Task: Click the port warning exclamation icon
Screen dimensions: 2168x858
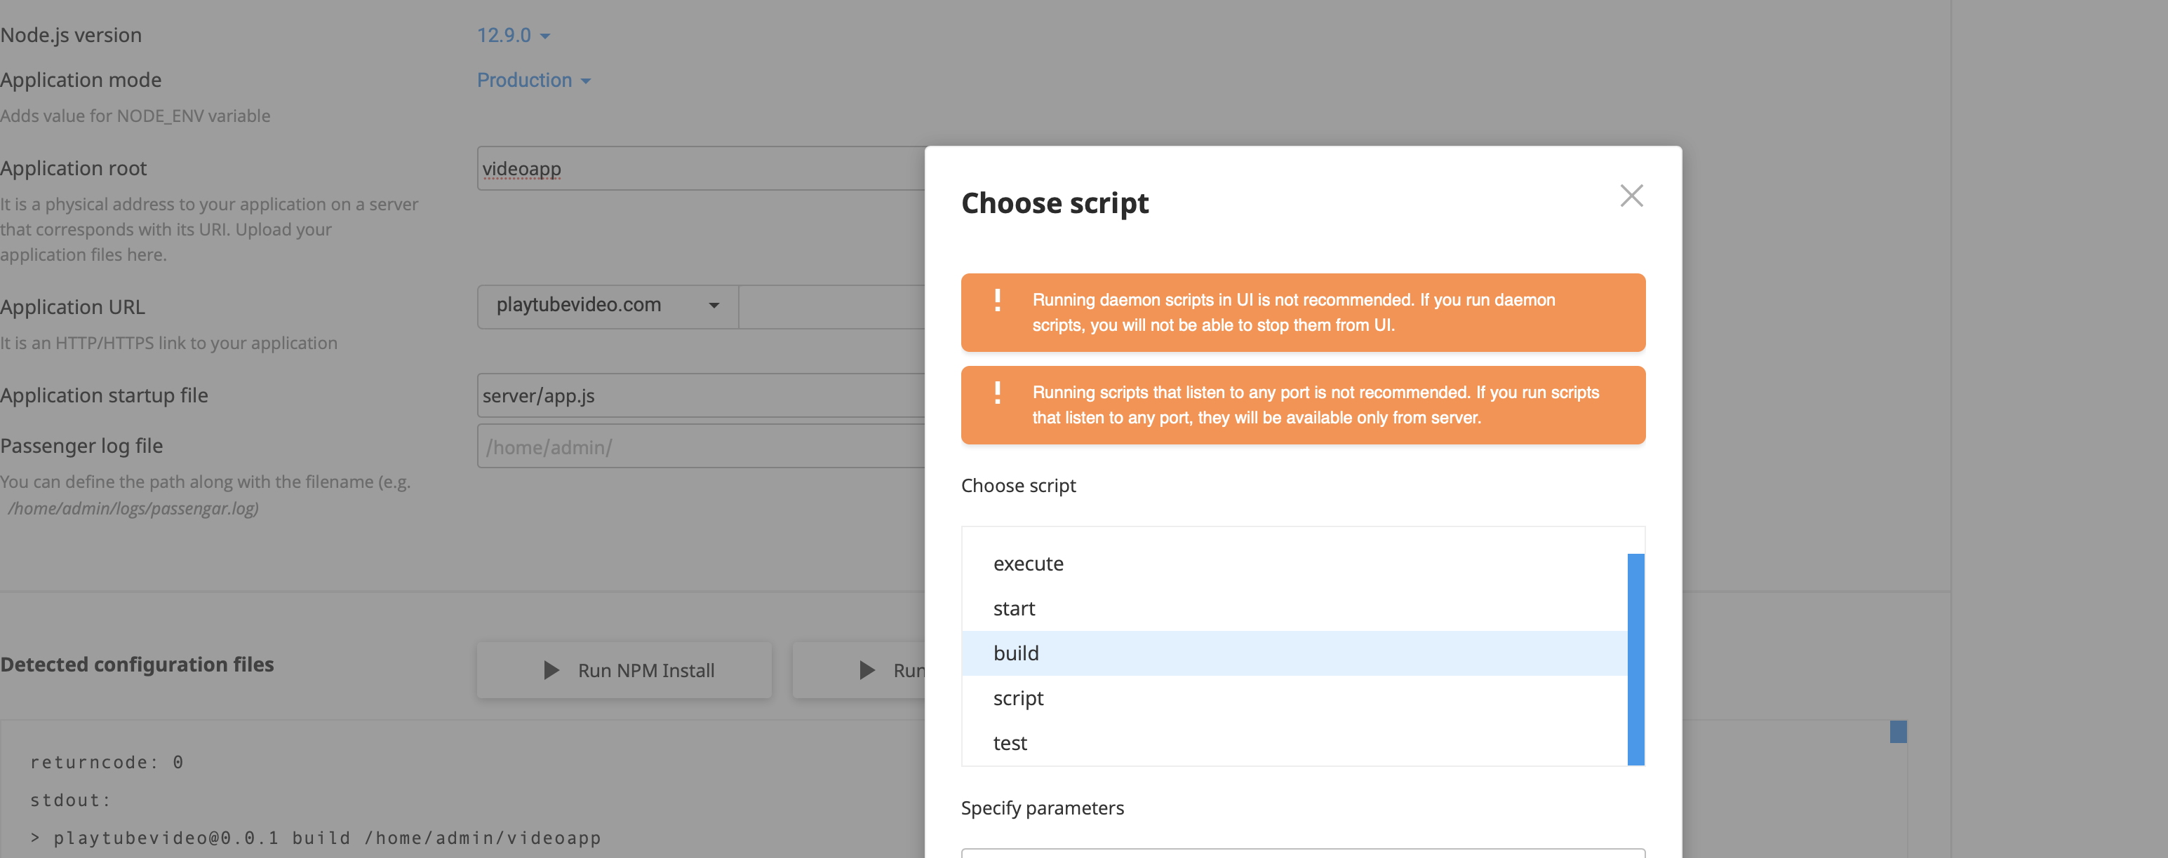Action: pyautogui.click(x=997, y=393)
